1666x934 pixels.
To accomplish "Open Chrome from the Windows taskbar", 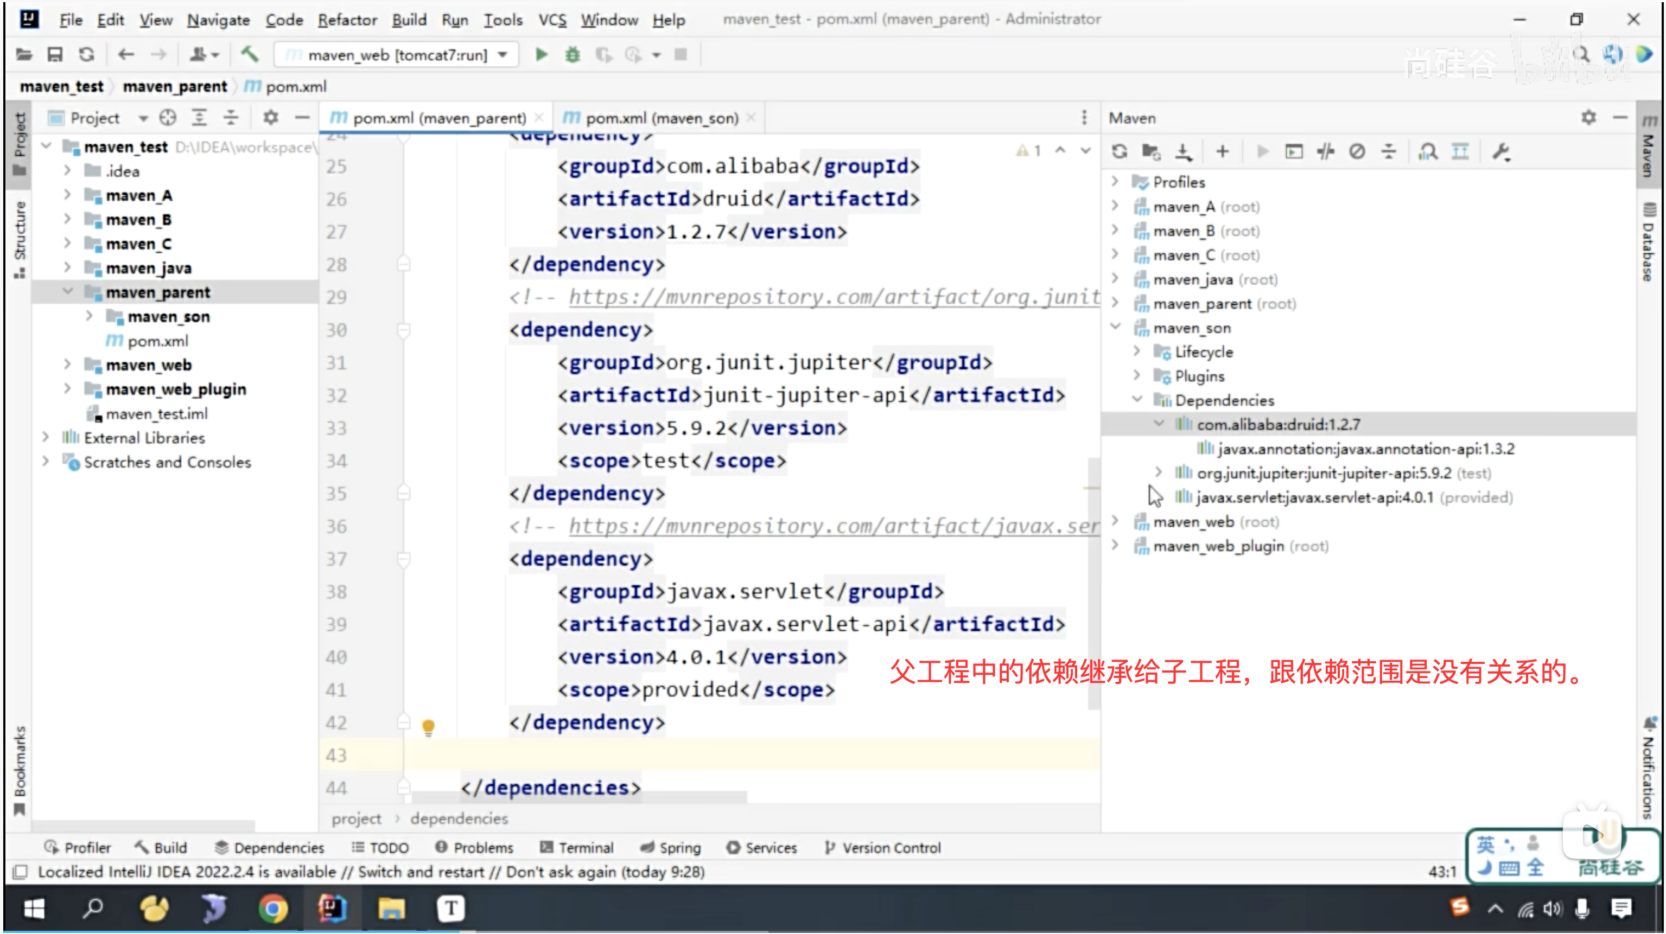I will (x=272, y=909).
